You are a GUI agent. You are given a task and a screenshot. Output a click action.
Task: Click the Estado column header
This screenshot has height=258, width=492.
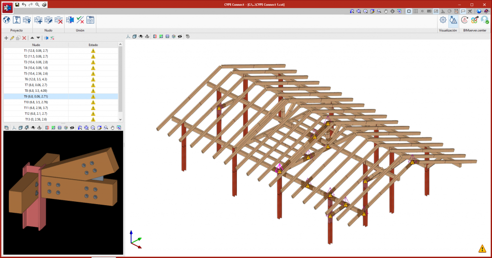pyautogui.click(x=93, y=45)
